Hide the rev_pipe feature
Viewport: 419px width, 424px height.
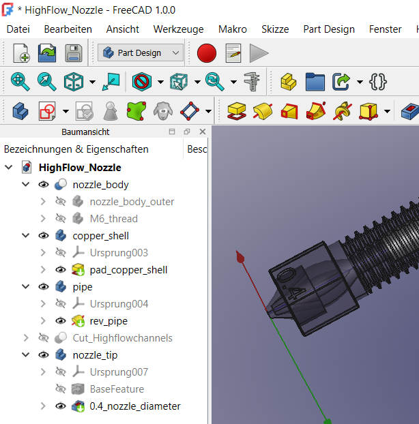pos(61,321)
